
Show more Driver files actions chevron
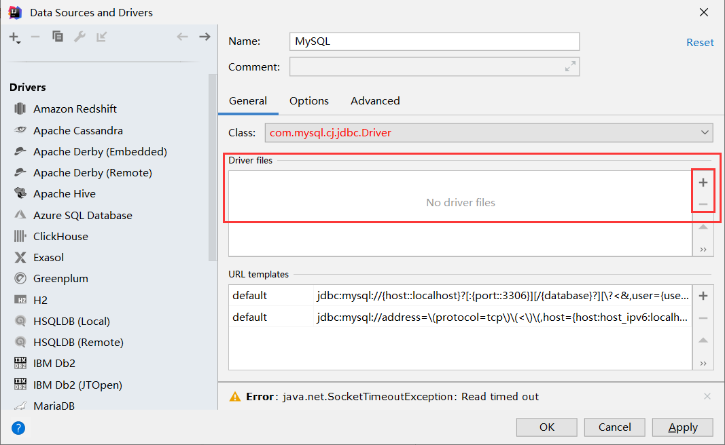coord(703,250)
